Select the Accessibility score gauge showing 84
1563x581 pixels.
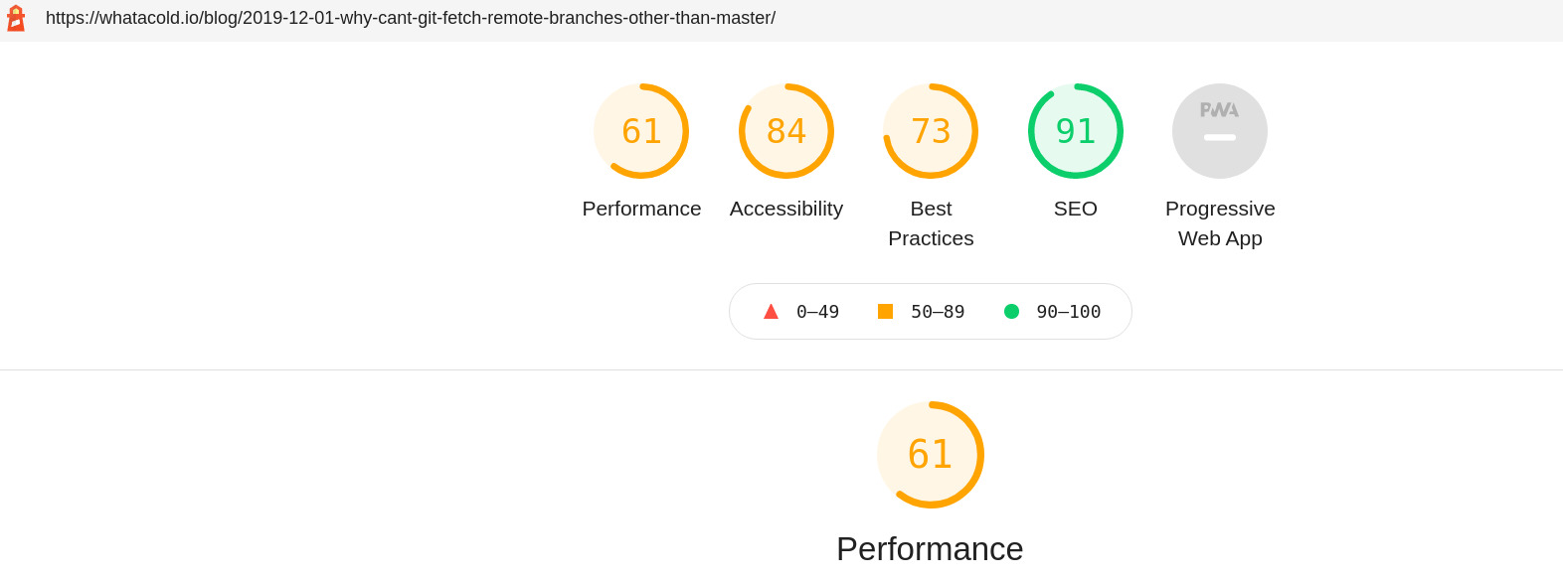click(785, 131)
